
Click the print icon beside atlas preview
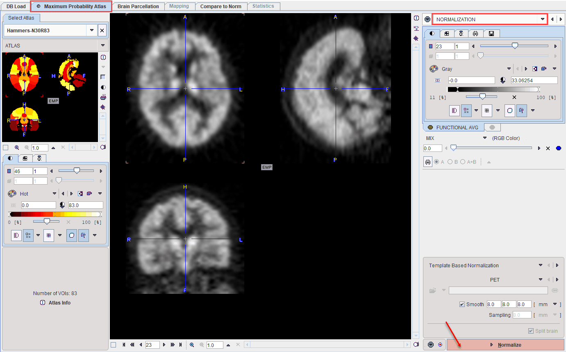[x=103, y=97]
